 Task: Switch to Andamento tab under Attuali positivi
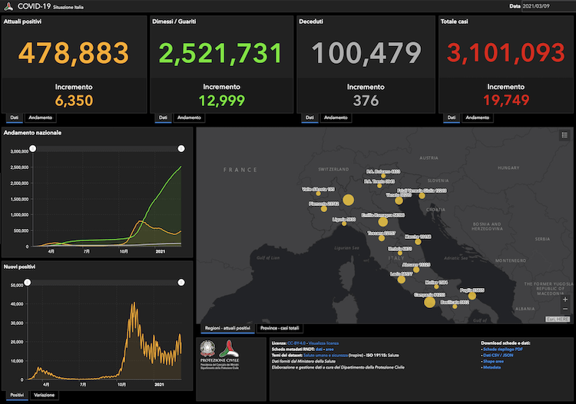(41, 118)
